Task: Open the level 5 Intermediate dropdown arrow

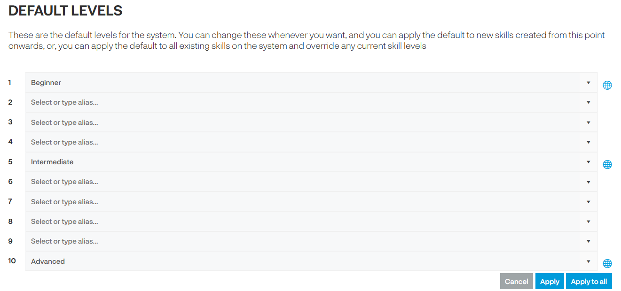Action: tap(589, 162)
